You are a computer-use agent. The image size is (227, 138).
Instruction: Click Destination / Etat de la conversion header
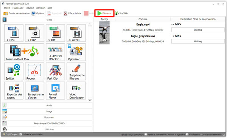pyautogui.click(x=198, y=19)
